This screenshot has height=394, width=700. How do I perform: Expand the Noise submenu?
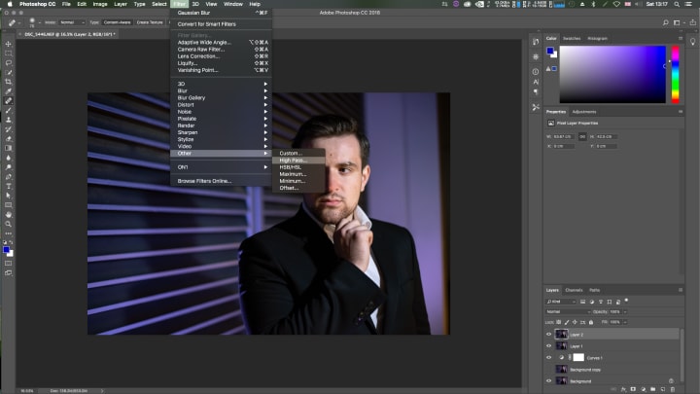(221, 112)
